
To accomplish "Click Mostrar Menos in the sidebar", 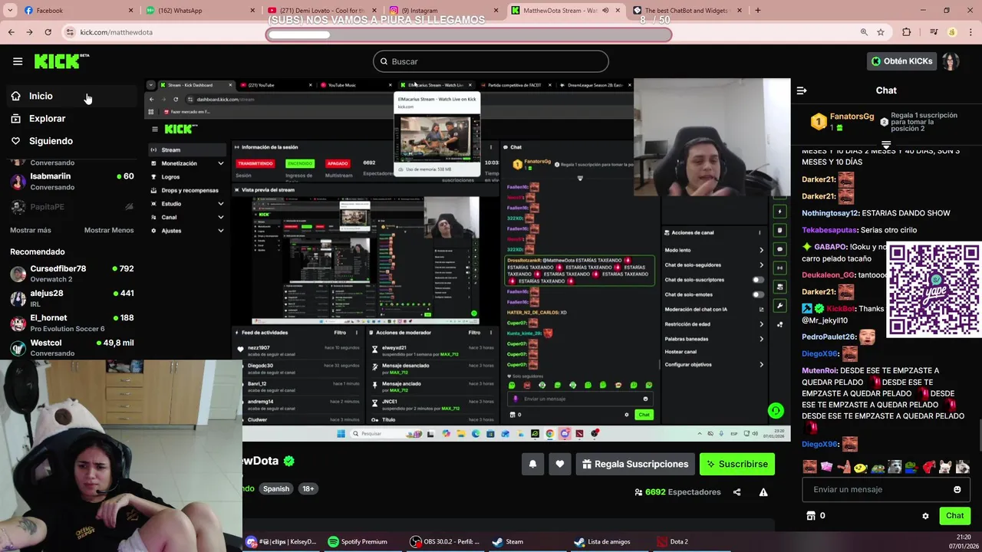I will (109, 230).
